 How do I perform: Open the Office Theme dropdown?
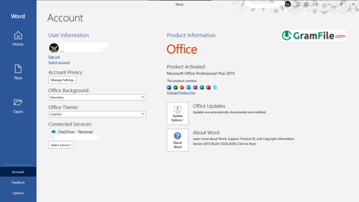[x=97, y=114]
